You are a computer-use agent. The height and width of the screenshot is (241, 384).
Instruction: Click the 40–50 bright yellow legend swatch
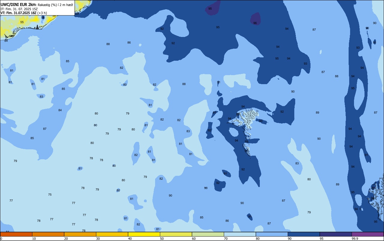click(144, 234)
